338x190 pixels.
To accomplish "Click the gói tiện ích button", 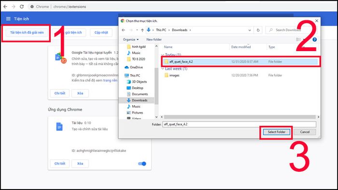I will (73, 32).
